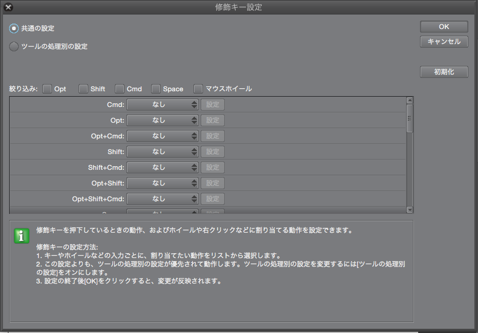Viewport: 478px width, 333px height.
Task: Click the 初期化 reset button
Action: tap(444, 72)
